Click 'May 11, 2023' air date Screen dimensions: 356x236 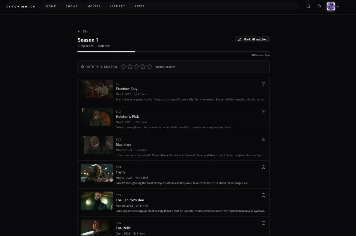click(124, 150)
